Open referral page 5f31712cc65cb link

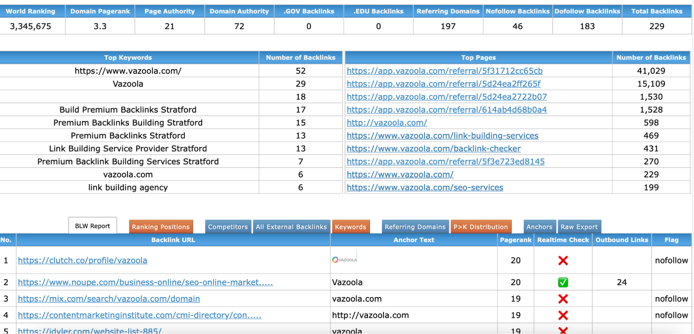click(445, 71)
